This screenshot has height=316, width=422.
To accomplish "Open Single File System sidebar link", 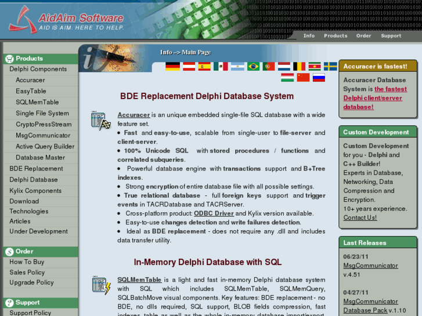I will tap(42, 113).
